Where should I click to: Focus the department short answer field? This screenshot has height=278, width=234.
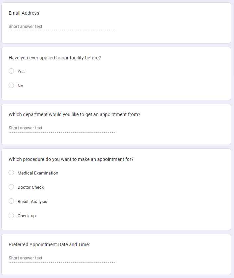pos(62,128)
